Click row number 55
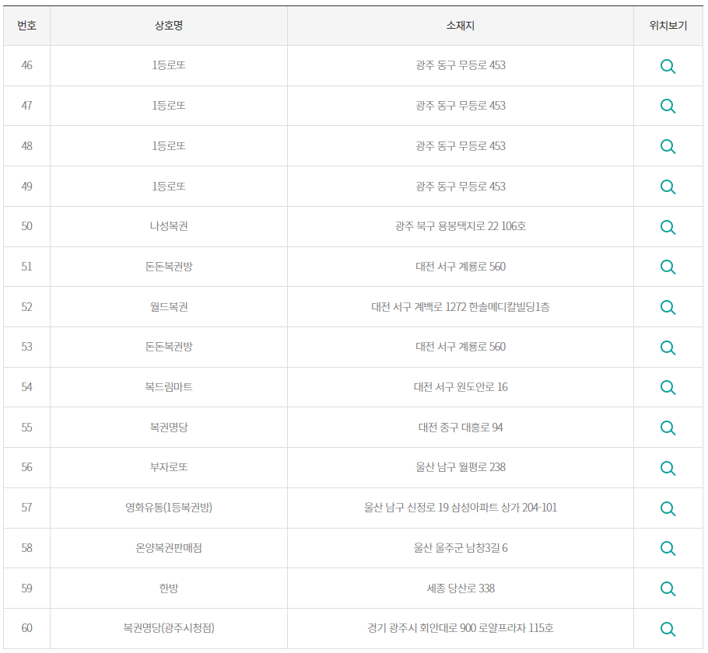Screen dimensions: 708x653 26,428
